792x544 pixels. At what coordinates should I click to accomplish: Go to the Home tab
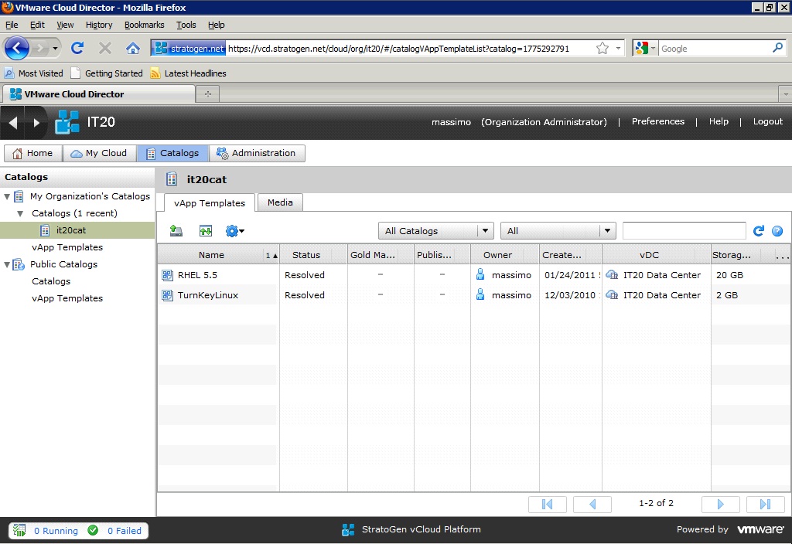[x=33, y=153]
